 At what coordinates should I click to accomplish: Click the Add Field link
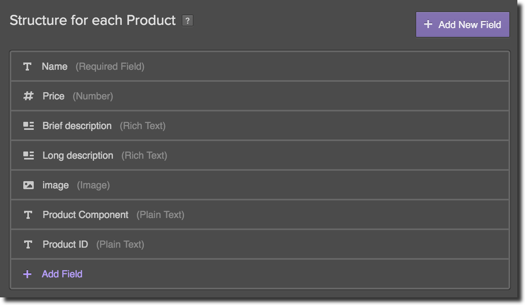(62, 274)
